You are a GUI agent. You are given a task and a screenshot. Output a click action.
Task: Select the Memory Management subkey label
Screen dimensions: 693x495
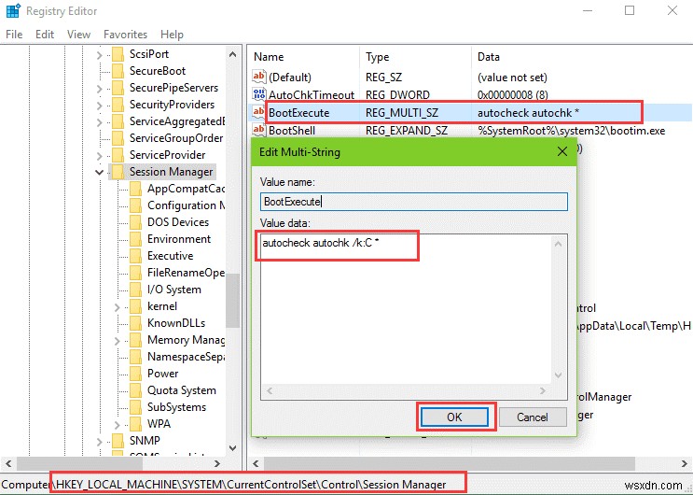pyautogui.click(x=186, y=340)
